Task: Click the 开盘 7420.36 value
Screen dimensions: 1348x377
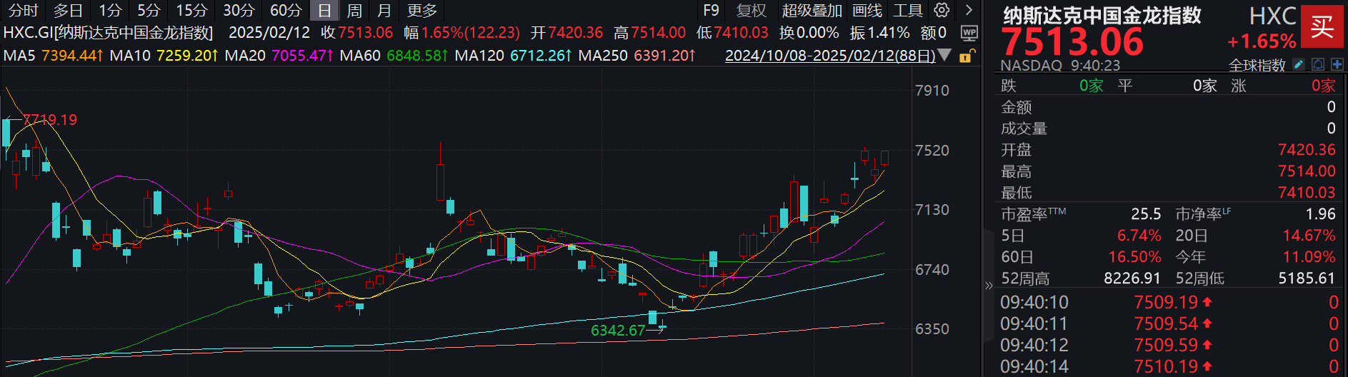Action: (1307, 149)
